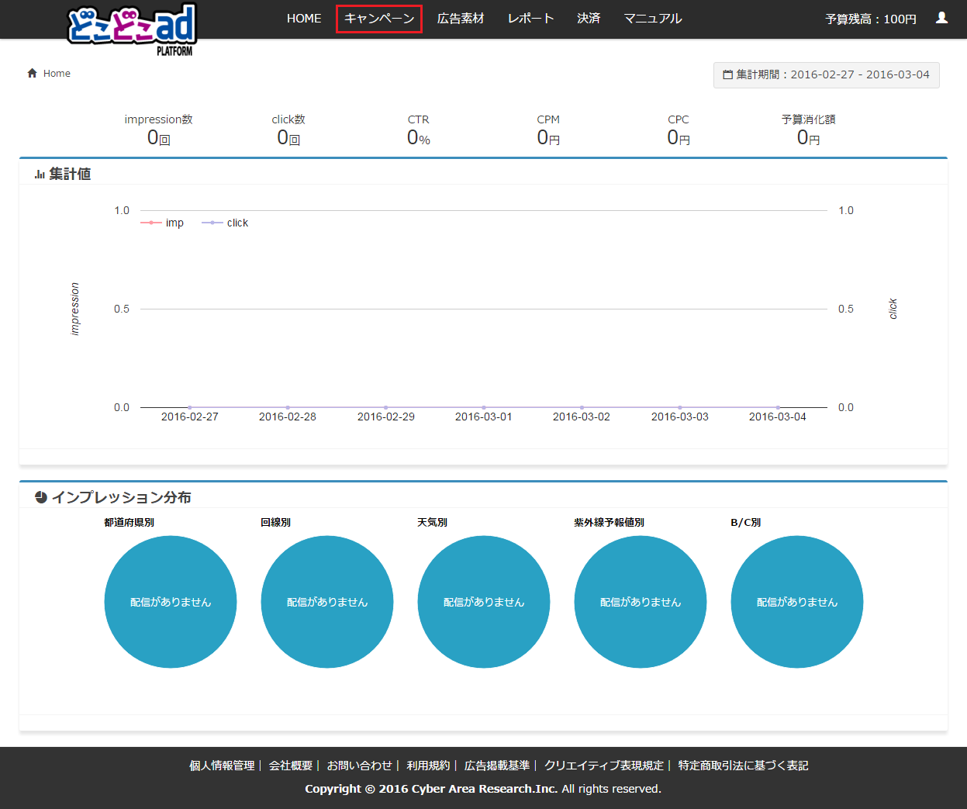Image resolution: width=967 pixels, height=809 pixels.
Task: Select 決済 in the navigation bar
Action: click(589, 18)
